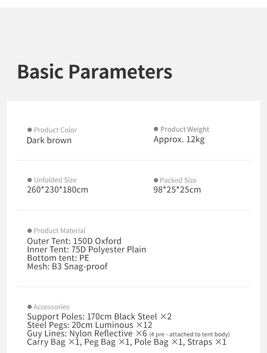This screenshot has height=353, width=267.
Task: Click the pre-attached to tent body note
Action: (189, 334)
